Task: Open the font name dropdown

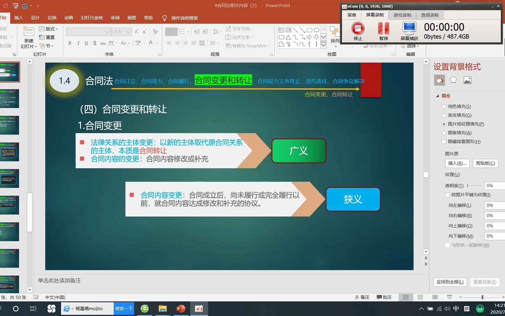Action: click(107, 32)
